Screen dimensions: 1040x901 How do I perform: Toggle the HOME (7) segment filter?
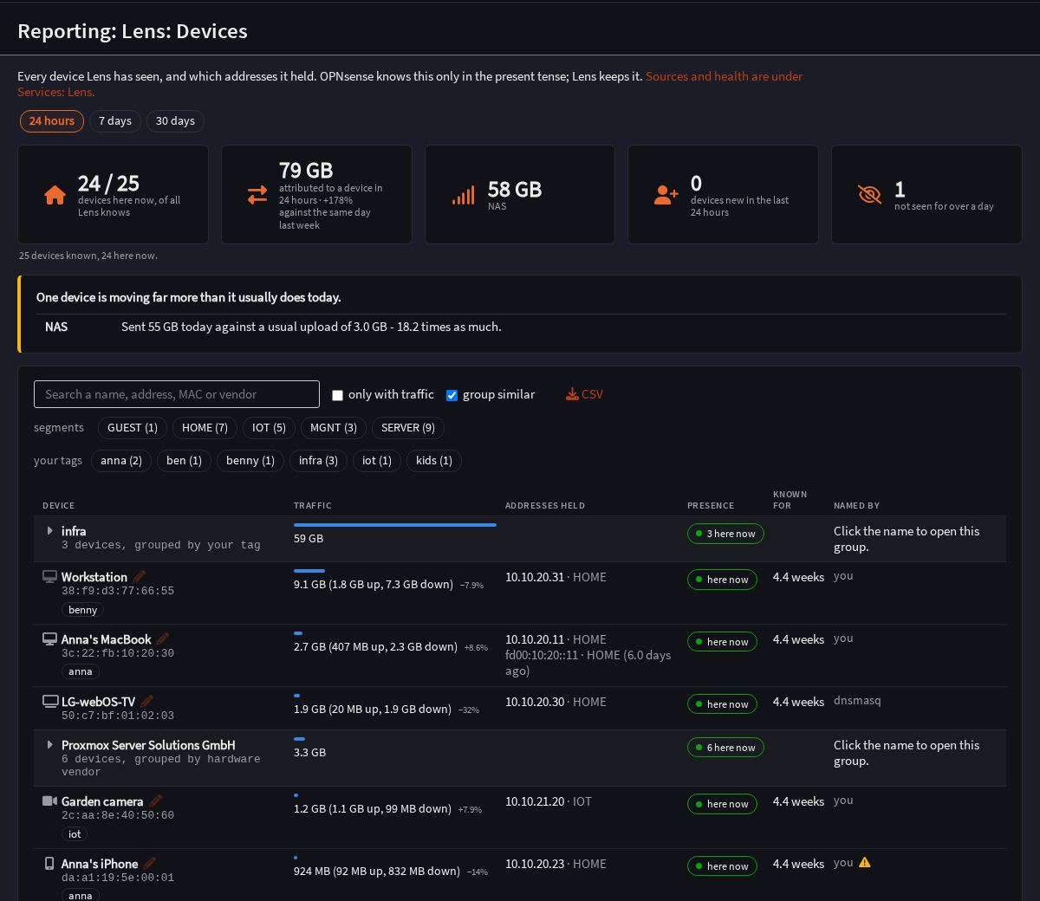205,428
